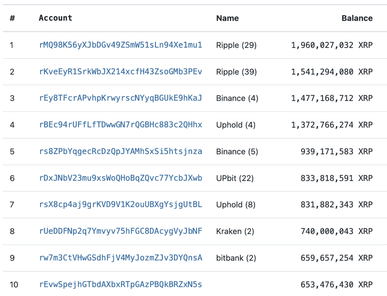Viewport: 387px width, 296px height.
Task: Click balance 653,476,430 XRP
Action: pyautogui.click(x=337, y=285)
